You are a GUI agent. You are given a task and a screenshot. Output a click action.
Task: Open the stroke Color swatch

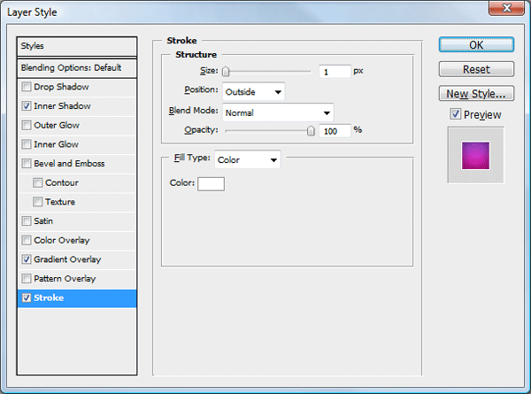coord(211,184)
